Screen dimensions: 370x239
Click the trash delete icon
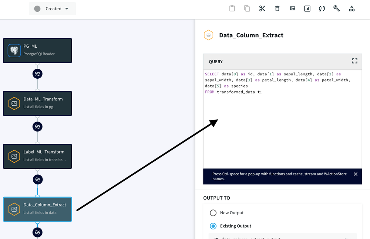(277, 8)
